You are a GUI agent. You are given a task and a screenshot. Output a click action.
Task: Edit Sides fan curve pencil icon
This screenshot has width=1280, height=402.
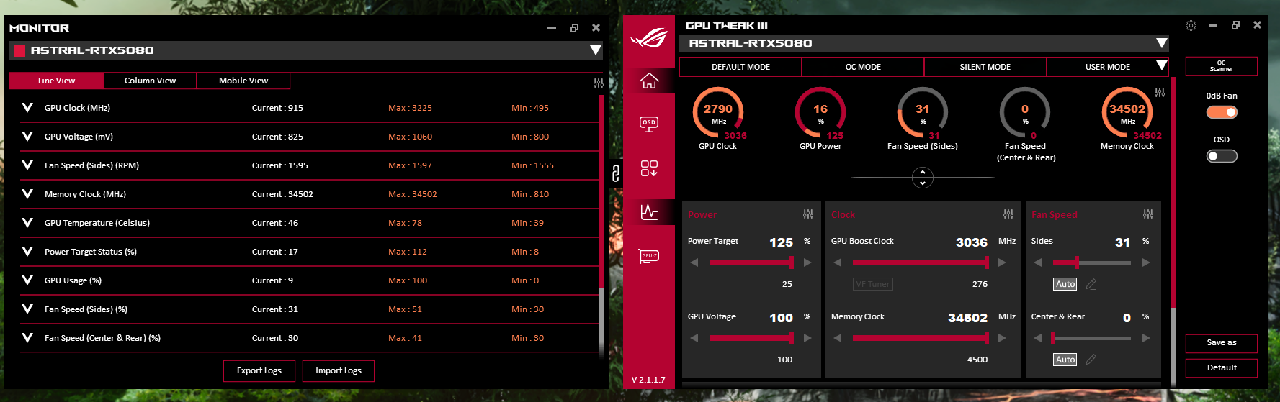(x=1091, y=284)
